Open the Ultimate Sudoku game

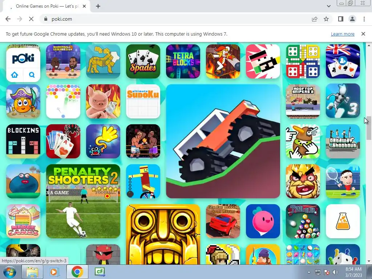click(143, 101)
